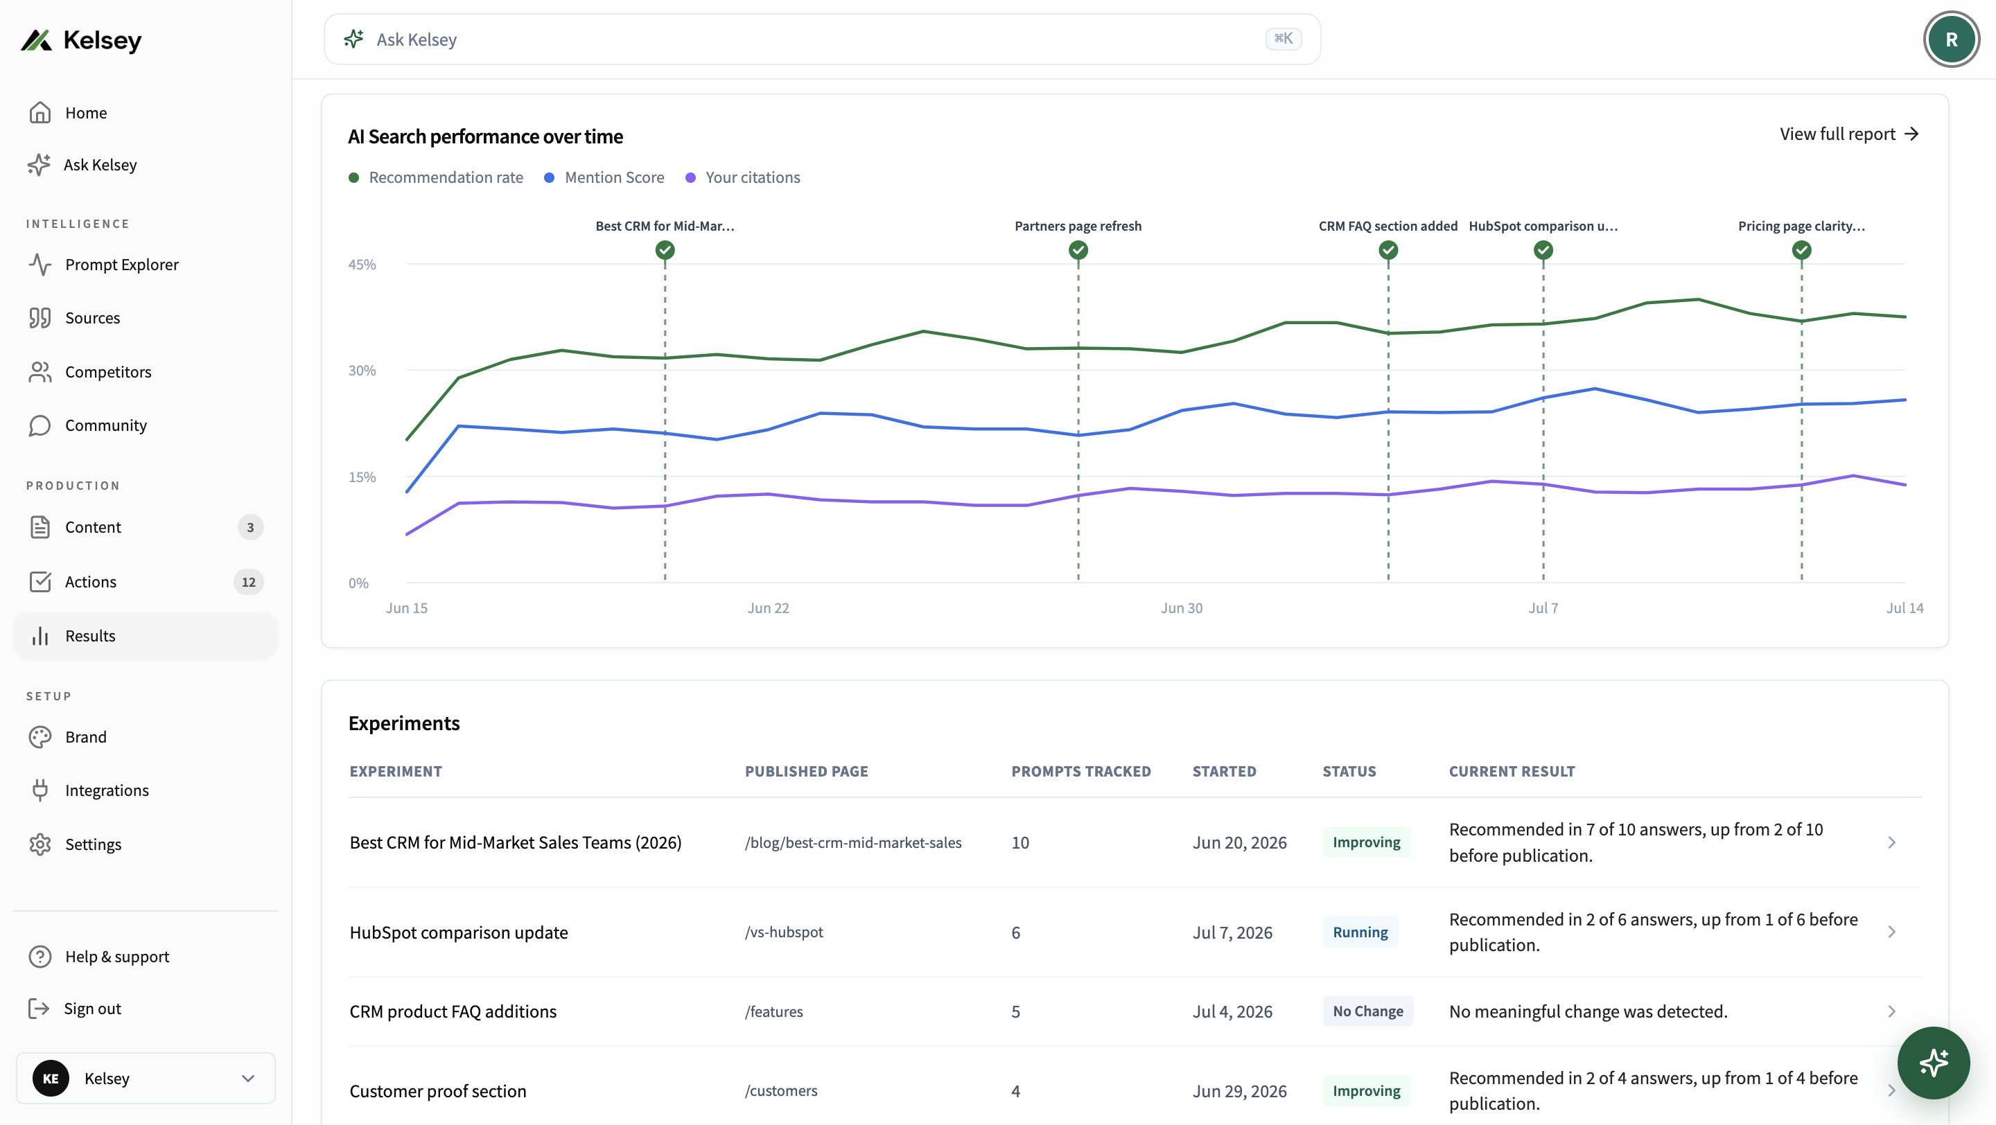Open /vs-hubspot published page link
This screenshot has width=1996, height=1125.
pyautogui.click(x=784, y=932)
